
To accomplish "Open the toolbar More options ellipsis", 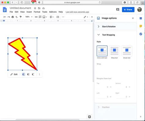I will pos(63,17).
